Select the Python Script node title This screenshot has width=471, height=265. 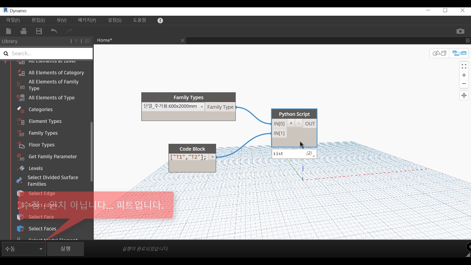pyautogui.click(x=294, y=114)
